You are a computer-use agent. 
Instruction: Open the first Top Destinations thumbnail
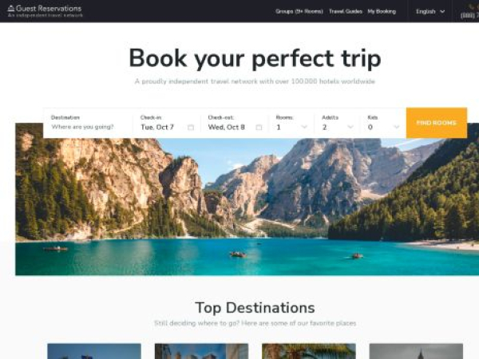(x=94, y=351)
